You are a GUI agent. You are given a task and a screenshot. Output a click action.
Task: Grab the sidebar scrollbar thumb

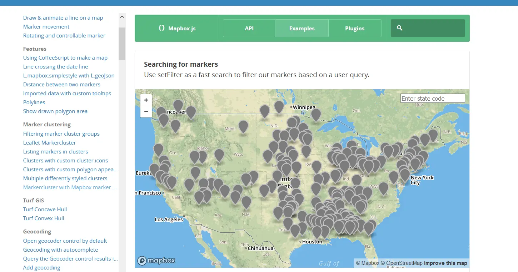[122, 44]
